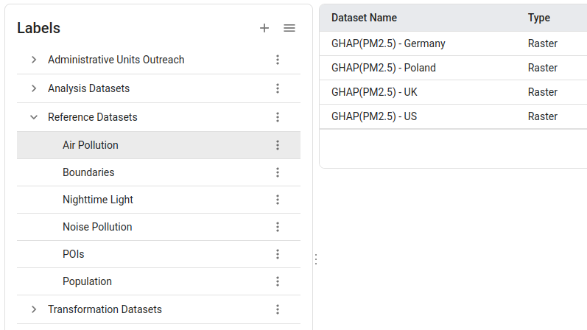The image size is (587, 330).
Task: Open options for Administrative Units Outreach
Action: pyautogui.click(x=278, y=60)
